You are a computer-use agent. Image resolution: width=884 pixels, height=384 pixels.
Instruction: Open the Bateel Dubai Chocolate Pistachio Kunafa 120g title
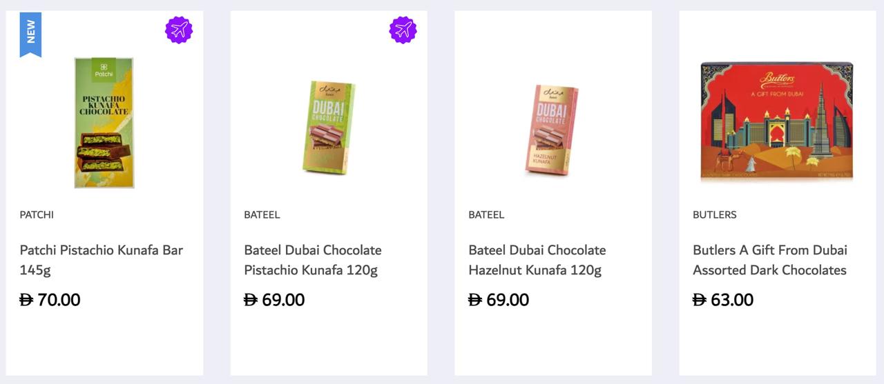pyautogui.click(x=312, y=259)
